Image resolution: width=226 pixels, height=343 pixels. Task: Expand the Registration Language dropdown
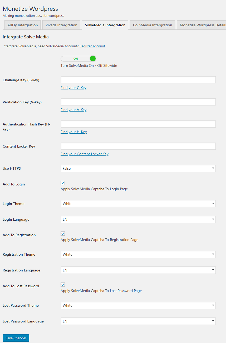(138, 270)
